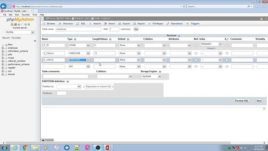Click the Preview SQL button

pyautogui.click(x=241, y=101)
